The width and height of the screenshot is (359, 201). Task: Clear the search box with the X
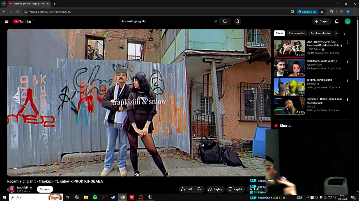click(x=216, y=21)
